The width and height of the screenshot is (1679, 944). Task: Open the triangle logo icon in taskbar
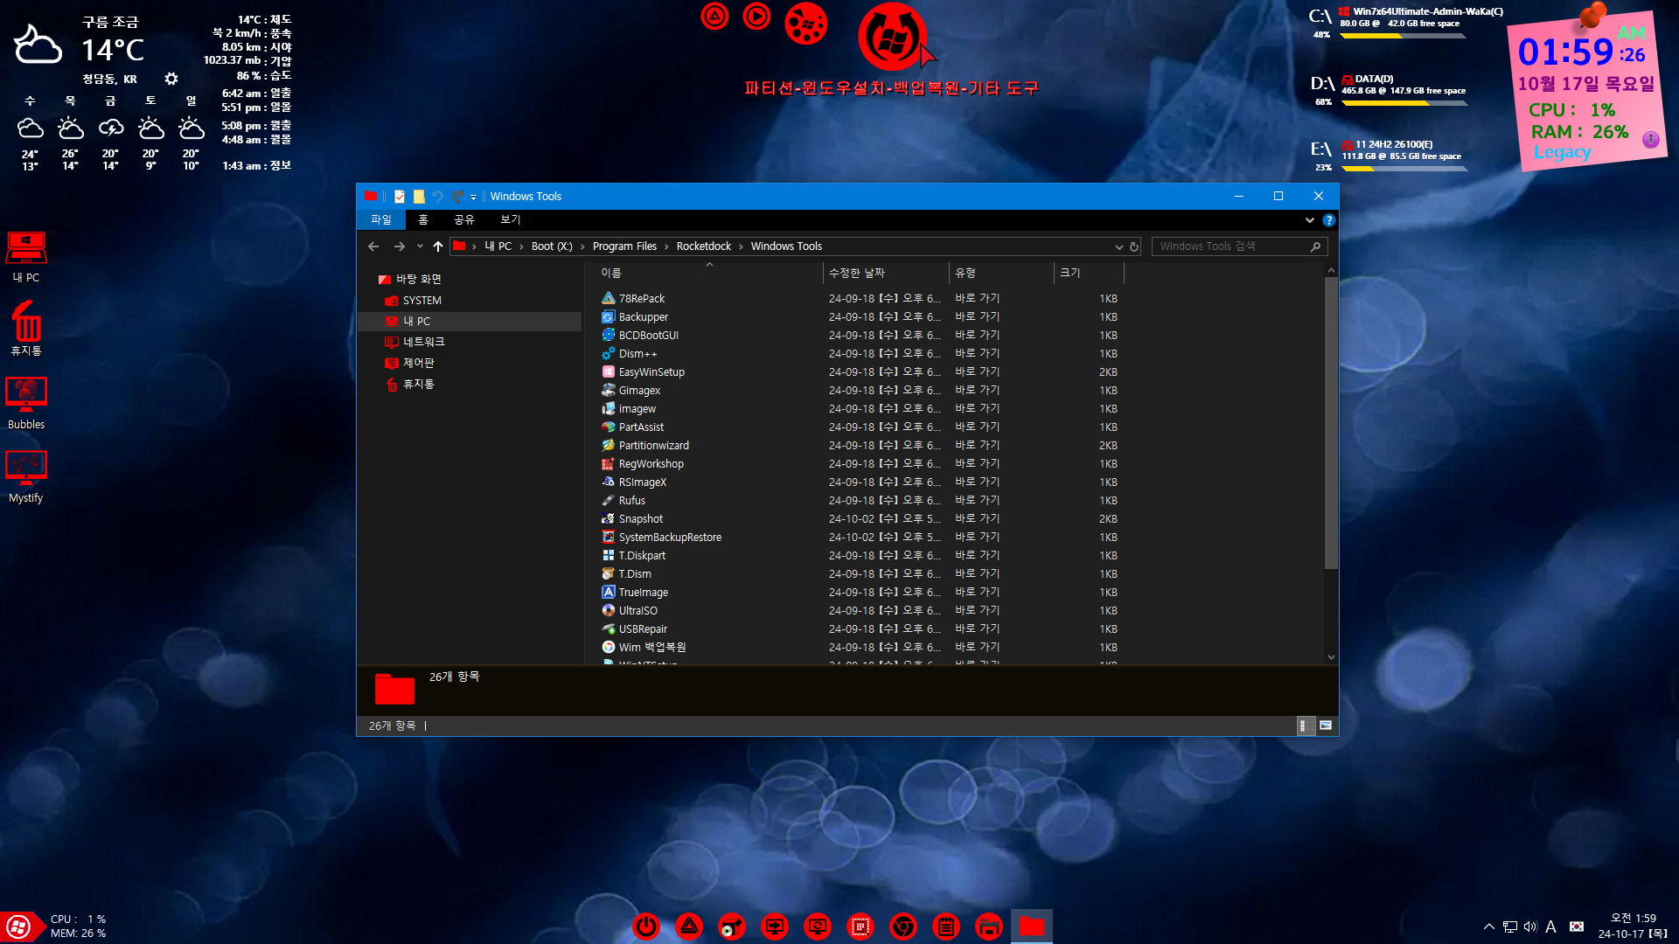689,927
